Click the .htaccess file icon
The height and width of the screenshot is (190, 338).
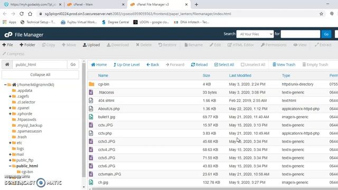[91, 92]
